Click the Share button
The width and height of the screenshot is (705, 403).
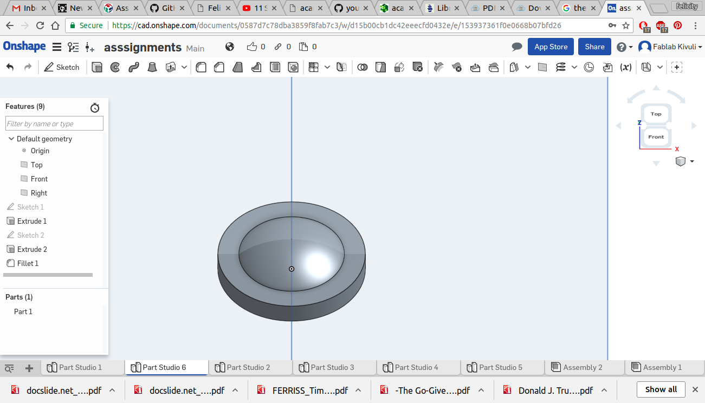(x=594, y=47)
